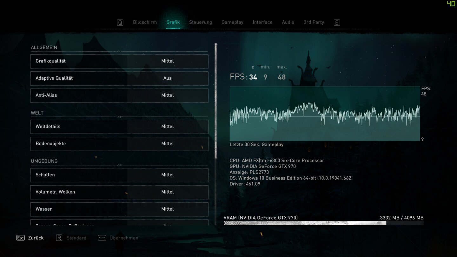Screen dimensions: 457x257
Task: Switch to the Grafik tab
Action: pyautogui.click(x=173, y=22)
